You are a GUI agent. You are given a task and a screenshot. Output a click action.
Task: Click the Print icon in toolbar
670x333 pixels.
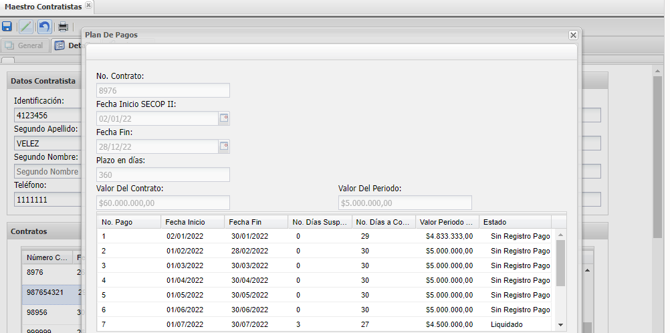(63, 27)
